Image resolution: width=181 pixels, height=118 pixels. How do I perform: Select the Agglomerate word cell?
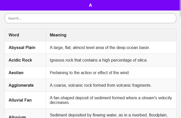click(21, 85)
